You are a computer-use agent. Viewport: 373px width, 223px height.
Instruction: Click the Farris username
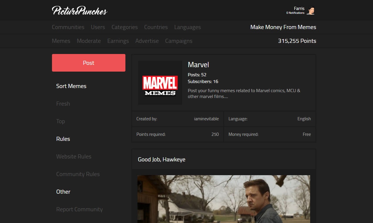pos(299,9)
